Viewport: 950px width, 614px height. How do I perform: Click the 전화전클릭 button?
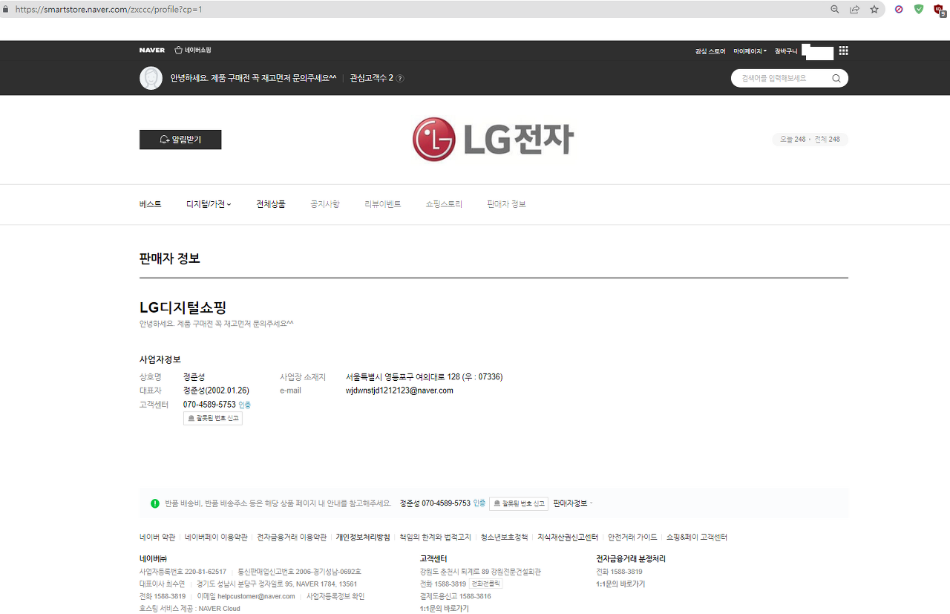click(x=486, y=584)
